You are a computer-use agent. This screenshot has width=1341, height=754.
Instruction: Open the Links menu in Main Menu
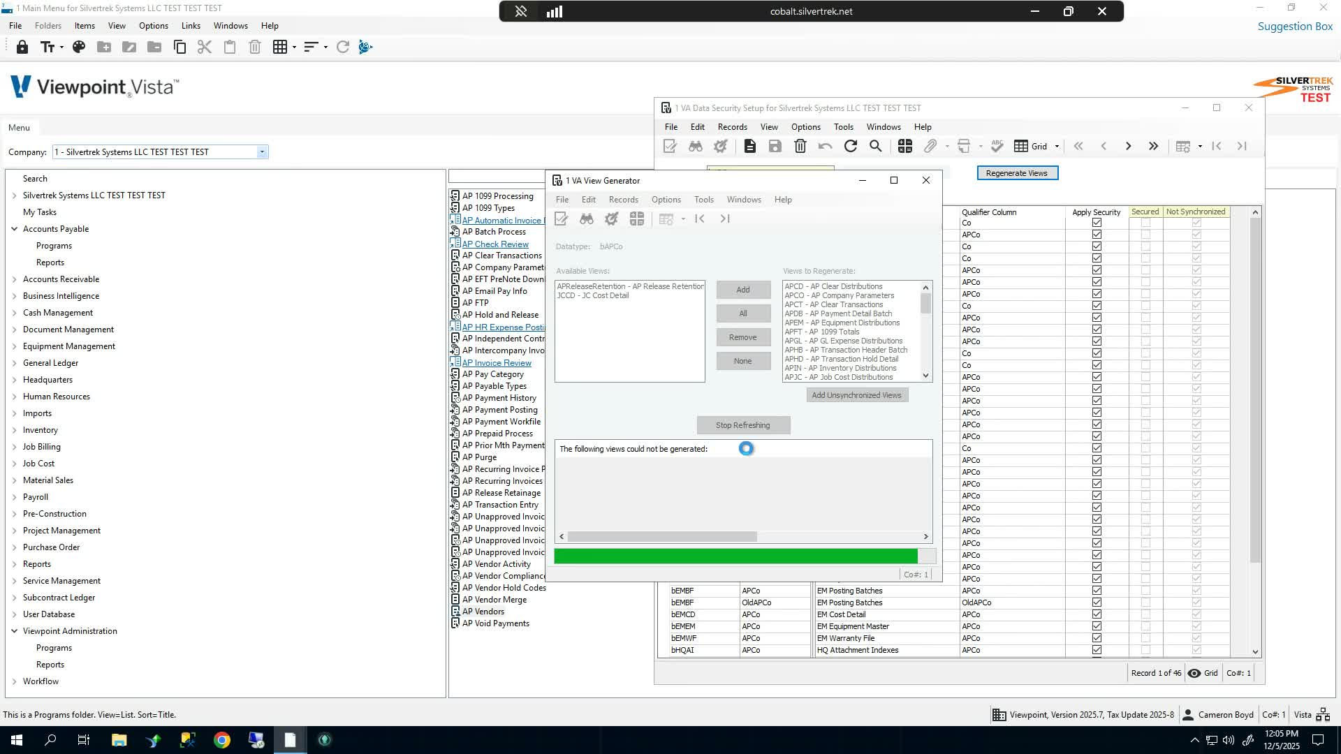pos(191,26)
